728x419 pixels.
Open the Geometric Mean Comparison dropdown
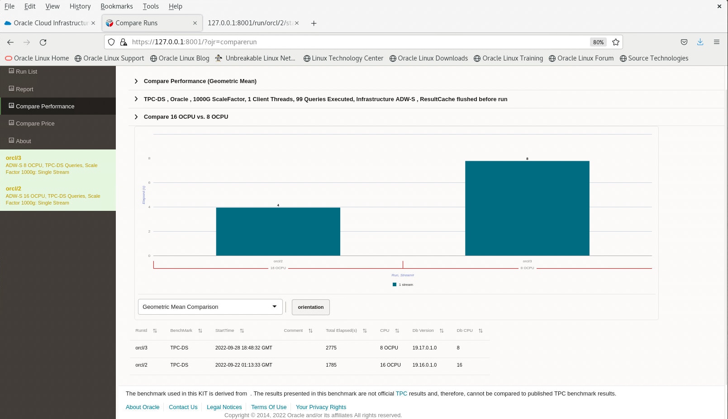coord(210,307)
